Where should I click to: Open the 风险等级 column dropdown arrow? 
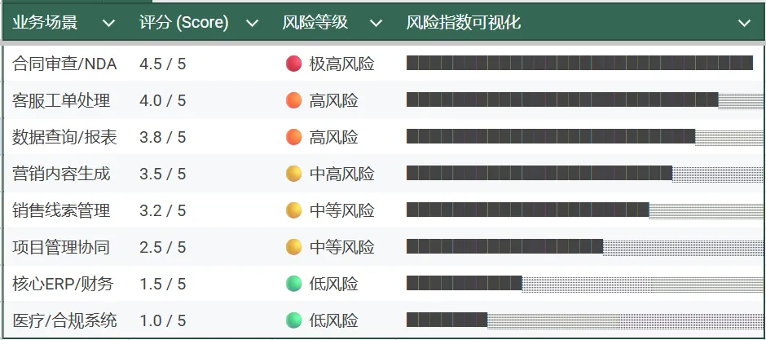pos(375,24)
